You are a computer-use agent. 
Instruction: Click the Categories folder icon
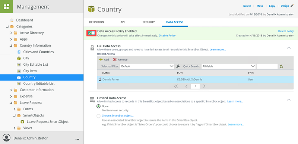point(12,26)
